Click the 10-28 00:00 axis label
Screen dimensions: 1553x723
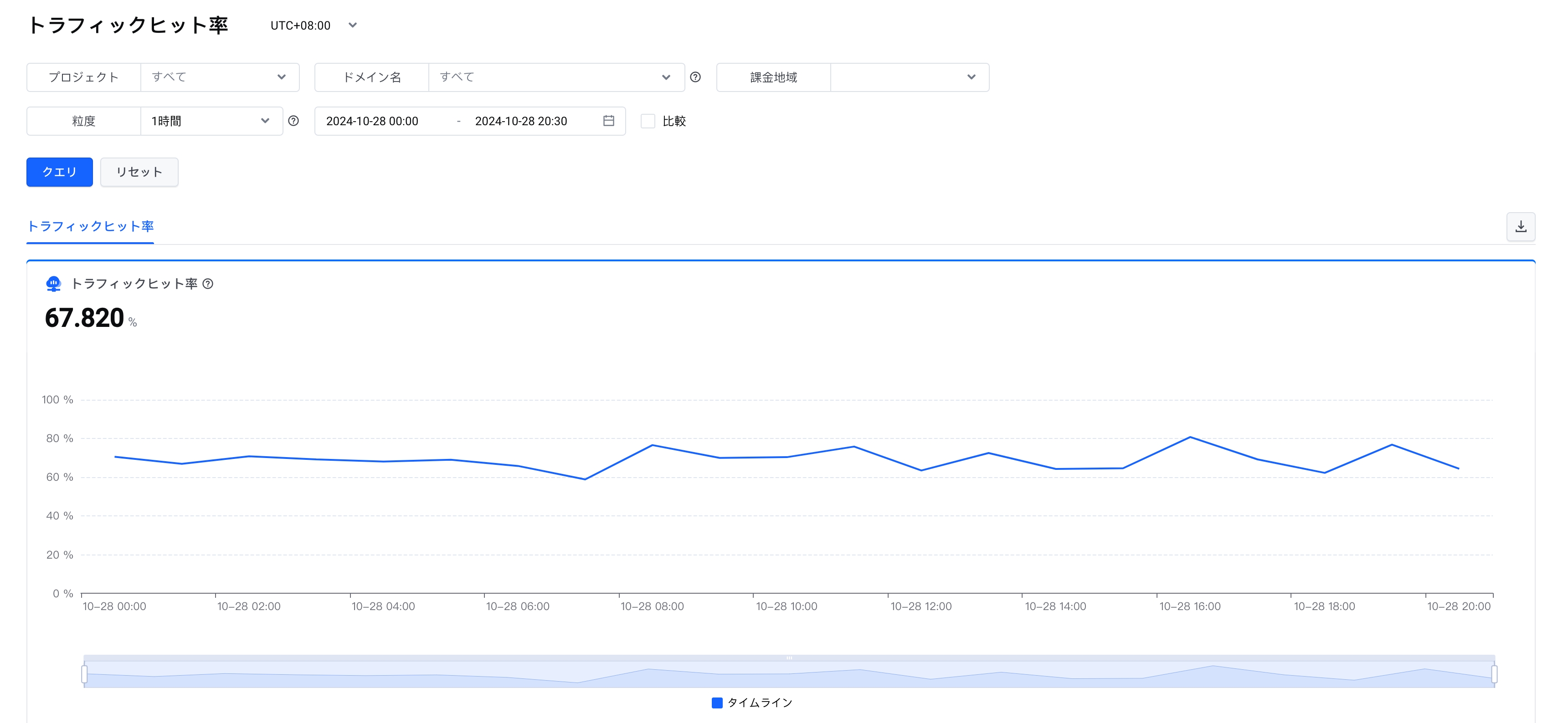point(114,606)
